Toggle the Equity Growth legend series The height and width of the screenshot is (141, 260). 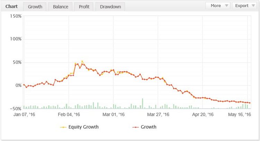(x=84, y=127)
